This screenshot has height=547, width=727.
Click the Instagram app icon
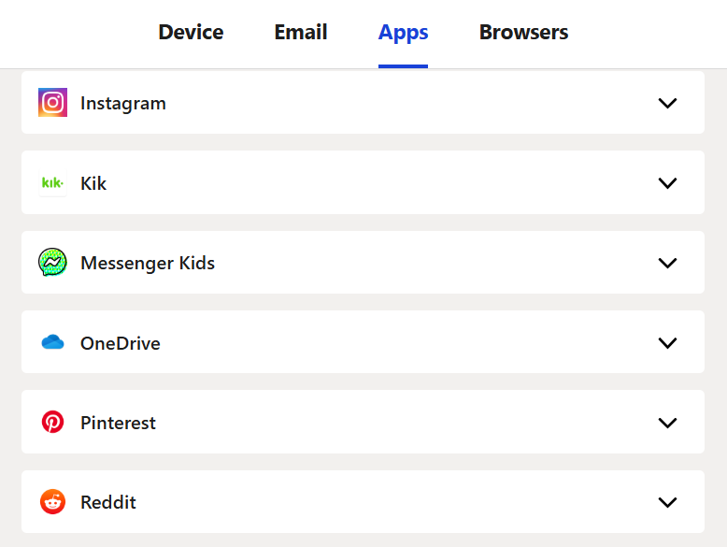(52, 103)
